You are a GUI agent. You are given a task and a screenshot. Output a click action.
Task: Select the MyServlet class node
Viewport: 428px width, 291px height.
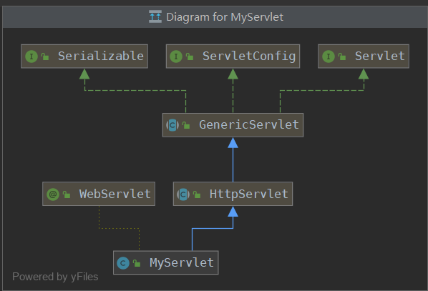165,262
